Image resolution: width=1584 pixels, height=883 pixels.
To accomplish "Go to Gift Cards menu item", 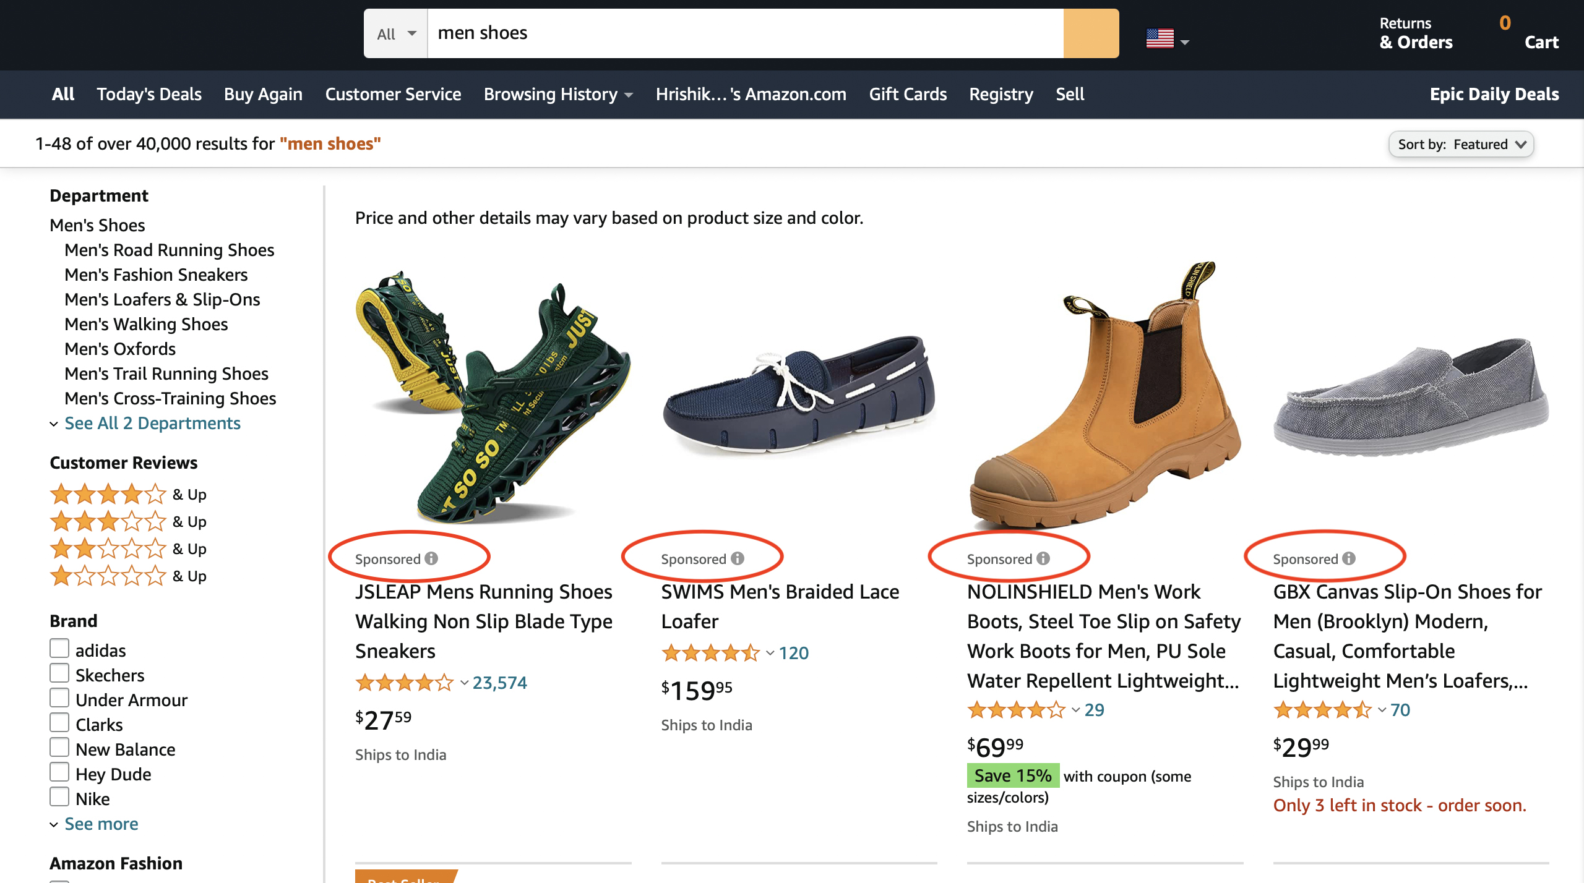I will click(x=907, y=94).
